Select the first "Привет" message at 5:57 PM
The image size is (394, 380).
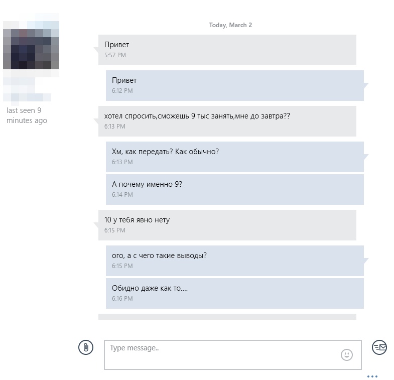pos(227,50)
